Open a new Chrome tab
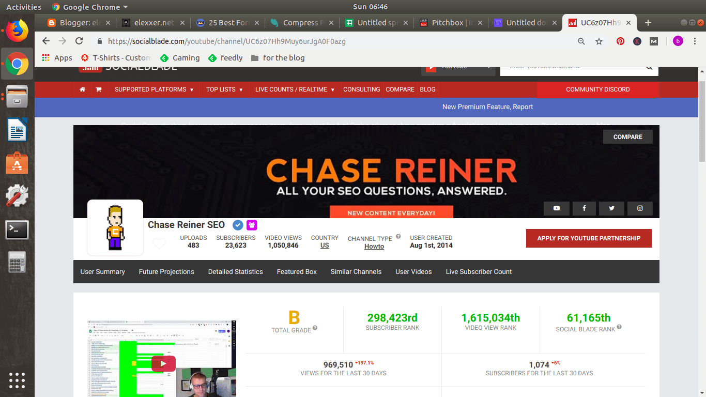Image resolution: width=706 pixels, height=397 pixels. tap(648, 23)
